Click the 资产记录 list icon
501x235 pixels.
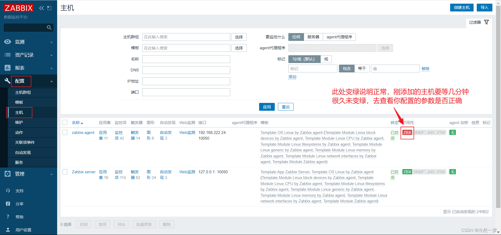tap(8, 55)
